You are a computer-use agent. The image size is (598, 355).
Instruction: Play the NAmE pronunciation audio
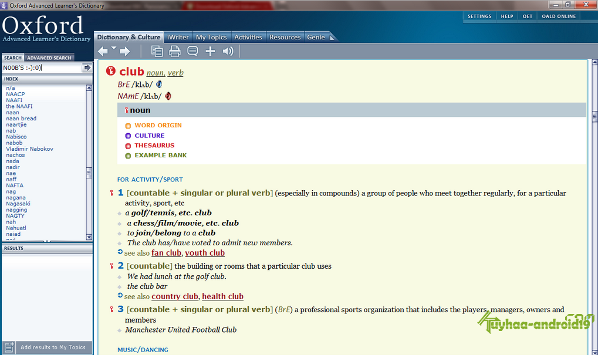pos(168,96)
